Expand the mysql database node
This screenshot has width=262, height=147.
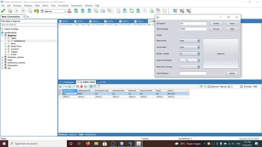2,60
